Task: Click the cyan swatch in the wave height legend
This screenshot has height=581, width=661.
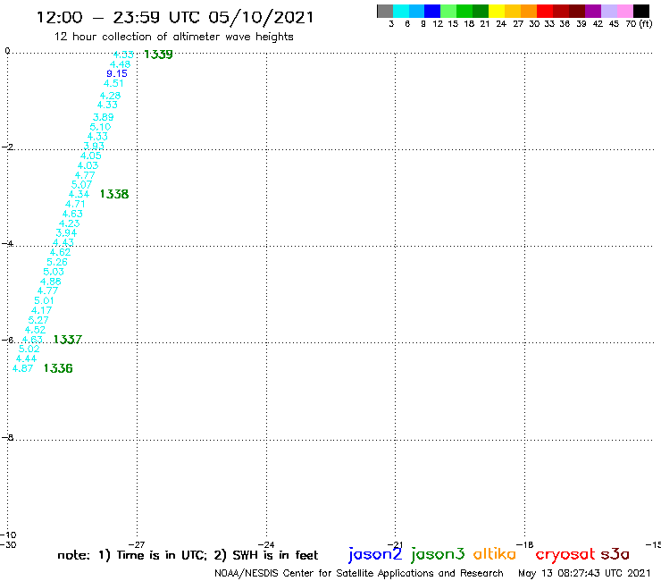Action: [x=401, y=11]
